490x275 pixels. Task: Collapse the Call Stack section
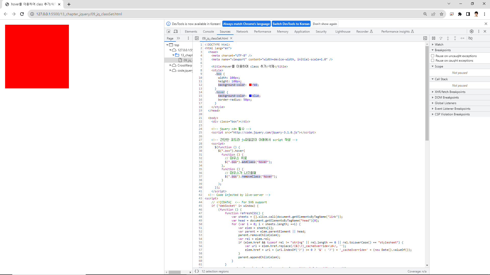tap(441, 79)
